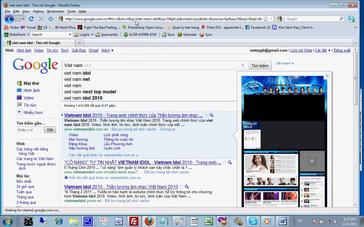Open PrestaShop Open-Sour... bookmark

[x=143, y=27]
